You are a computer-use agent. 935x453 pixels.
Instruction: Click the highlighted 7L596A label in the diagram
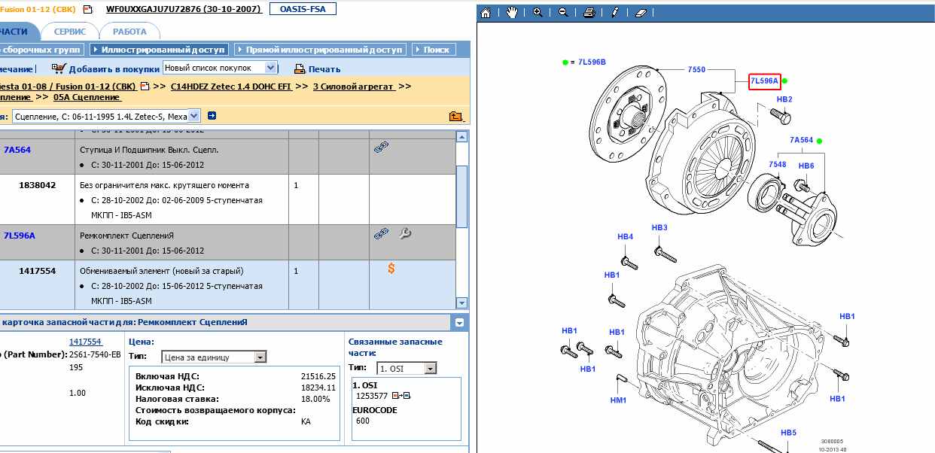coord(763,81)
